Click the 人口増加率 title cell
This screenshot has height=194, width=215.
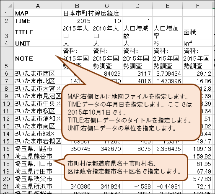(x=167, y=32)
